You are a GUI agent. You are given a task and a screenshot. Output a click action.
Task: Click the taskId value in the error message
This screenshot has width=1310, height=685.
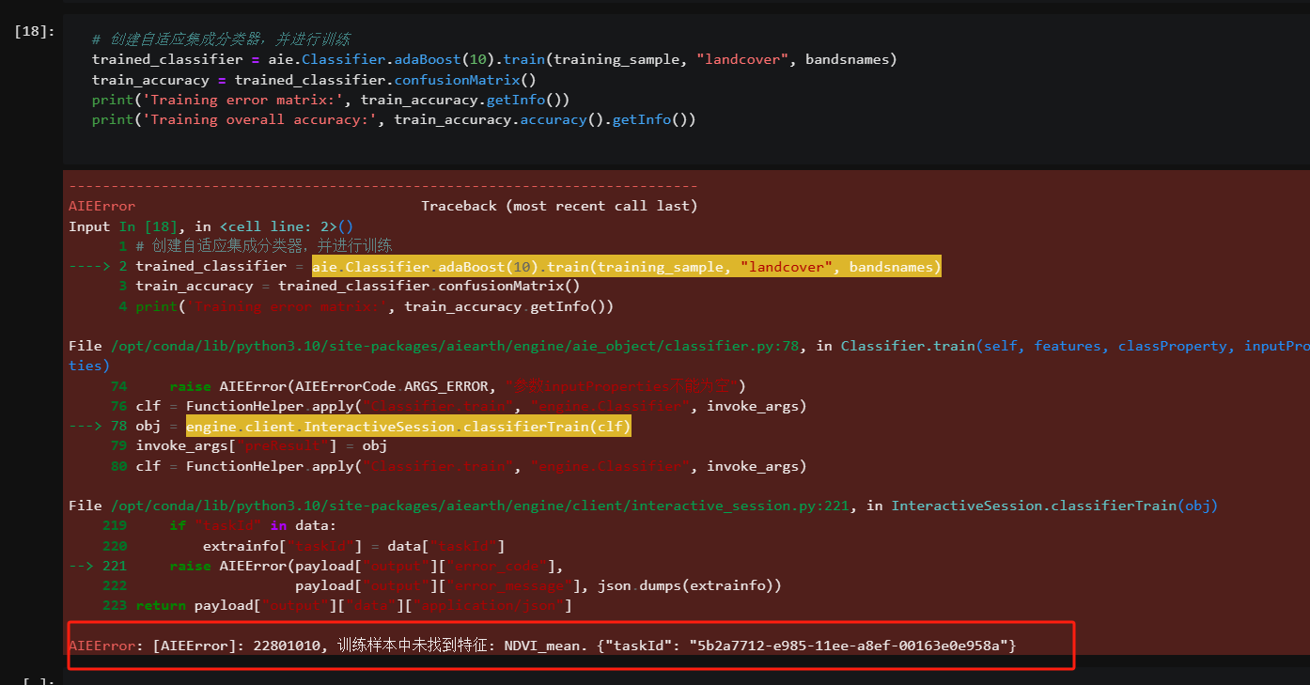848,646
